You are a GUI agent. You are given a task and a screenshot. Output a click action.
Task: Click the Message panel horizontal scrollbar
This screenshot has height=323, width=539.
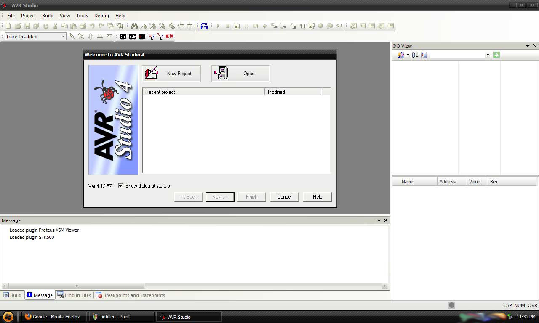(x=195, y=286)
